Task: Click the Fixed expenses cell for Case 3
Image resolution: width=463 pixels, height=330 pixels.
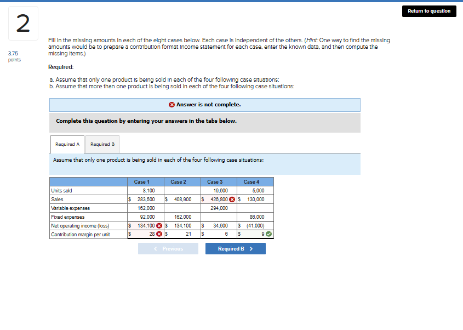Action: 216,217
